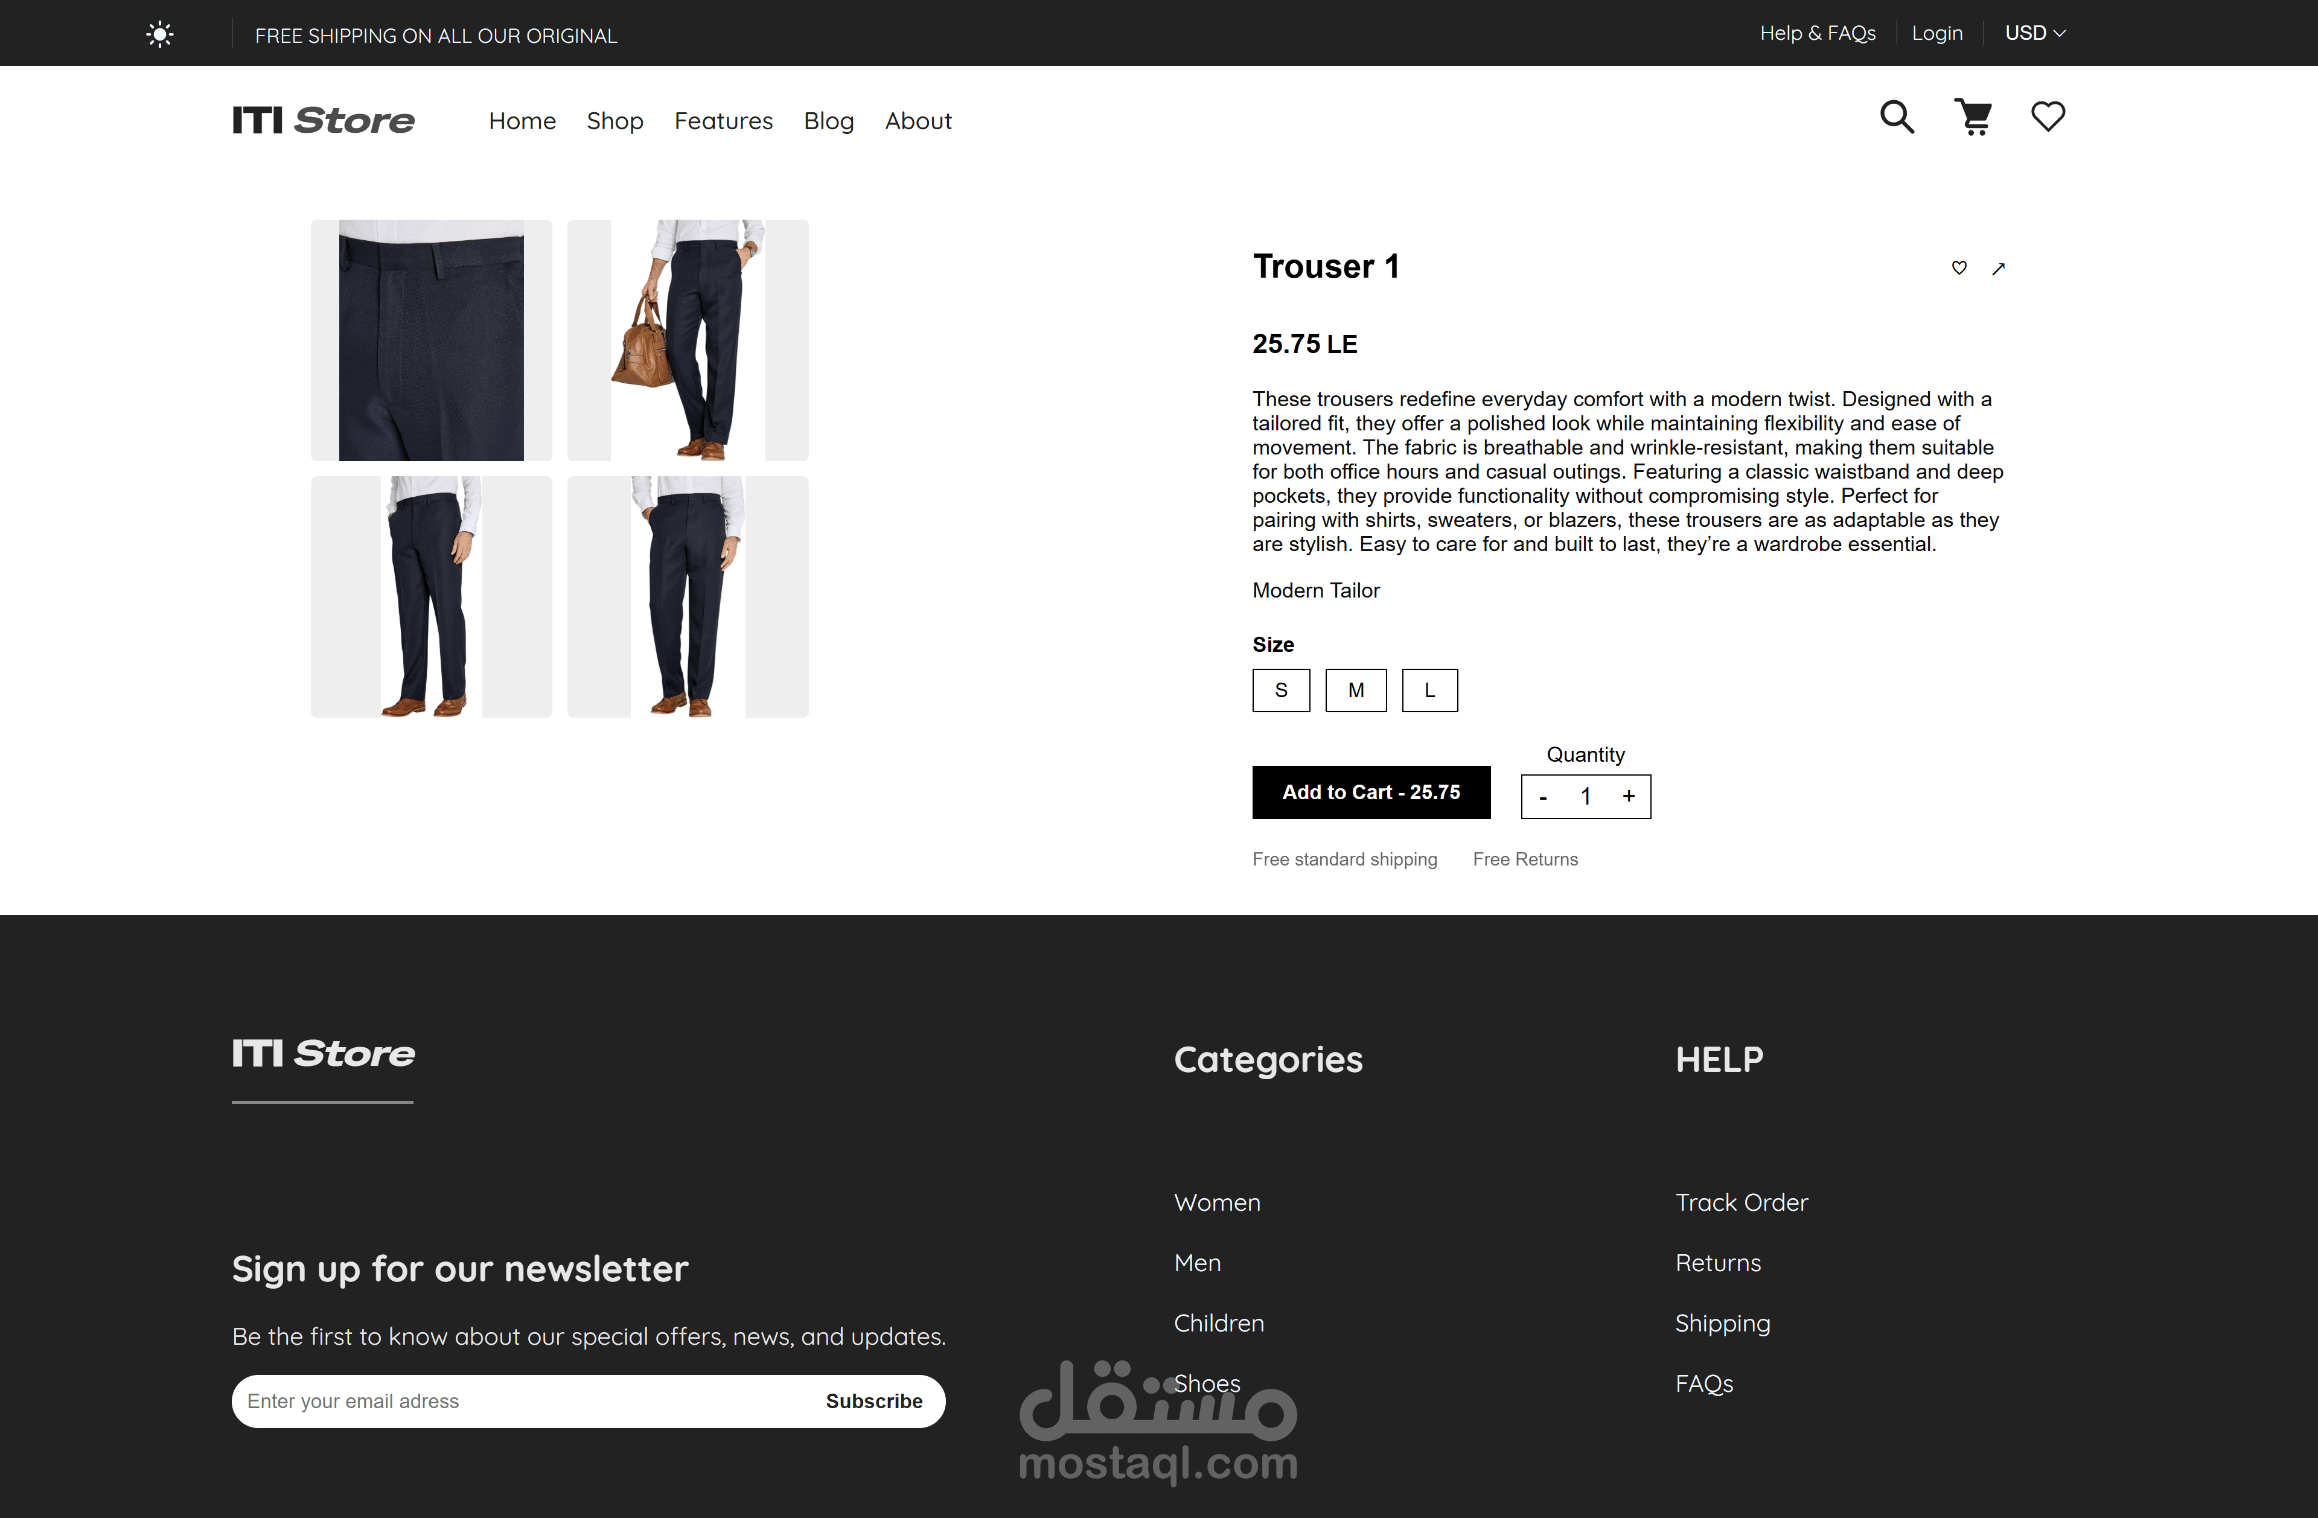Click the ITI Store header logo
This screenshot has height=1518, width=2318.
[324, 120]
